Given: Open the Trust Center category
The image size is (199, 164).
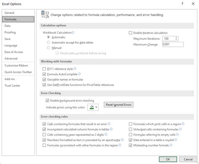Looking at the screenshot, I should coord(18,86).
